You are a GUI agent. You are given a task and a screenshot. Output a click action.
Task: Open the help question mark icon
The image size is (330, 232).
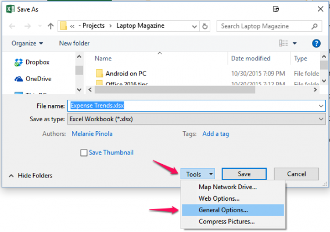[x=316, y=43]
